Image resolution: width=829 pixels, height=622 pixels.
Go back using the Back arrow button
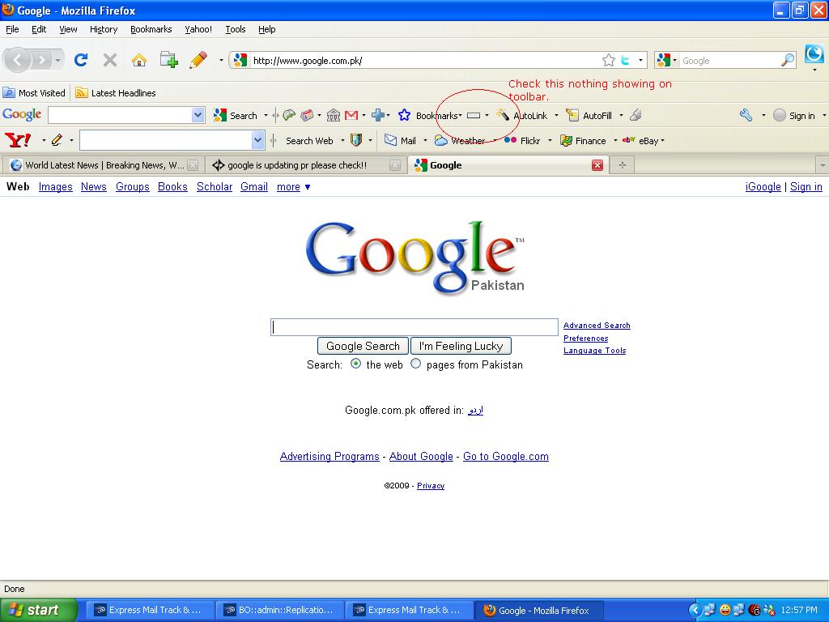point(18,60)
